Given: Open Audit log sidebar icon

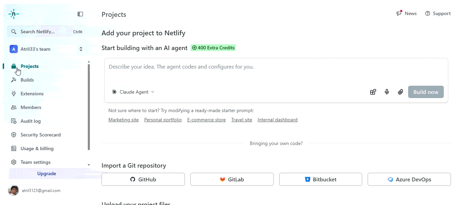Looking at the screenshot, I should click(14, 121).
